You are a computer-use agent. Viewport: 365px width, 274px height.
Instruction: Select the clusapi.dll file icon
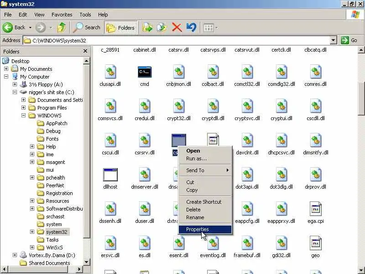[x=110, y=72]
